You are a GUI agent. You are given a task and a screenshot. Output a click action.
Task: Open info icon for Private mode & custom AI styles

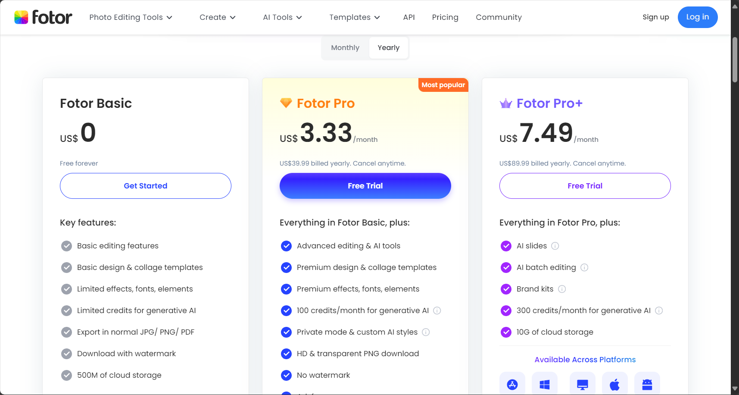click(426, 332)
